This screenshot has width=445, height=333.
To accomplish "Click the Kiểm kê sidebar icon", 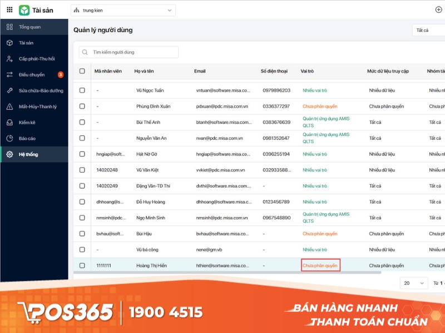I will point(9,123).
